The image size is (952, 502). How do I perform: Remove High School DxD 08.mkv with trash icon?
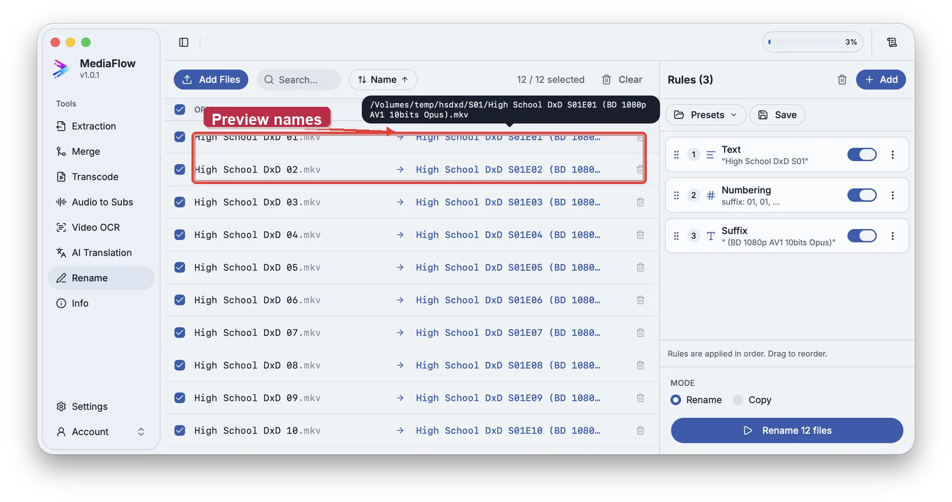click(x=640, y=366)
